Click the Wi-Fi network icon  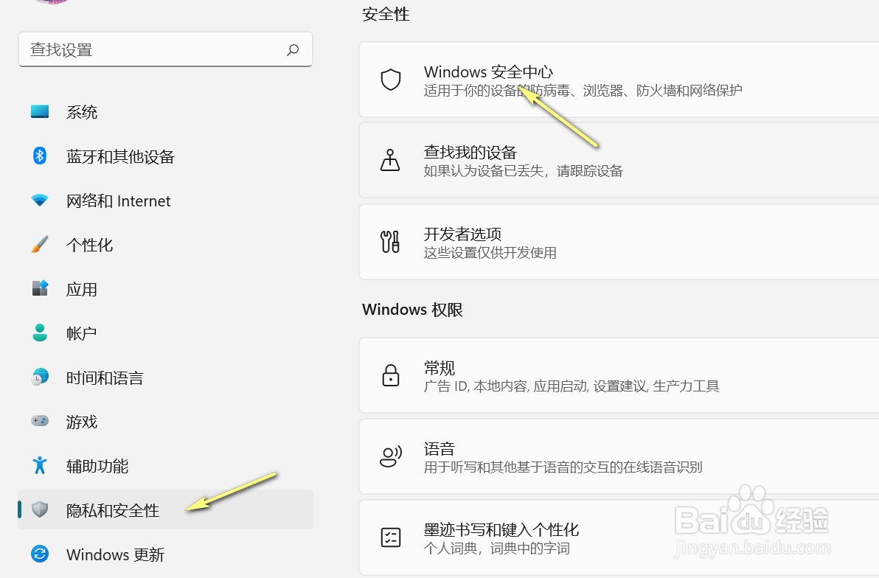click(x=40, y=200)
